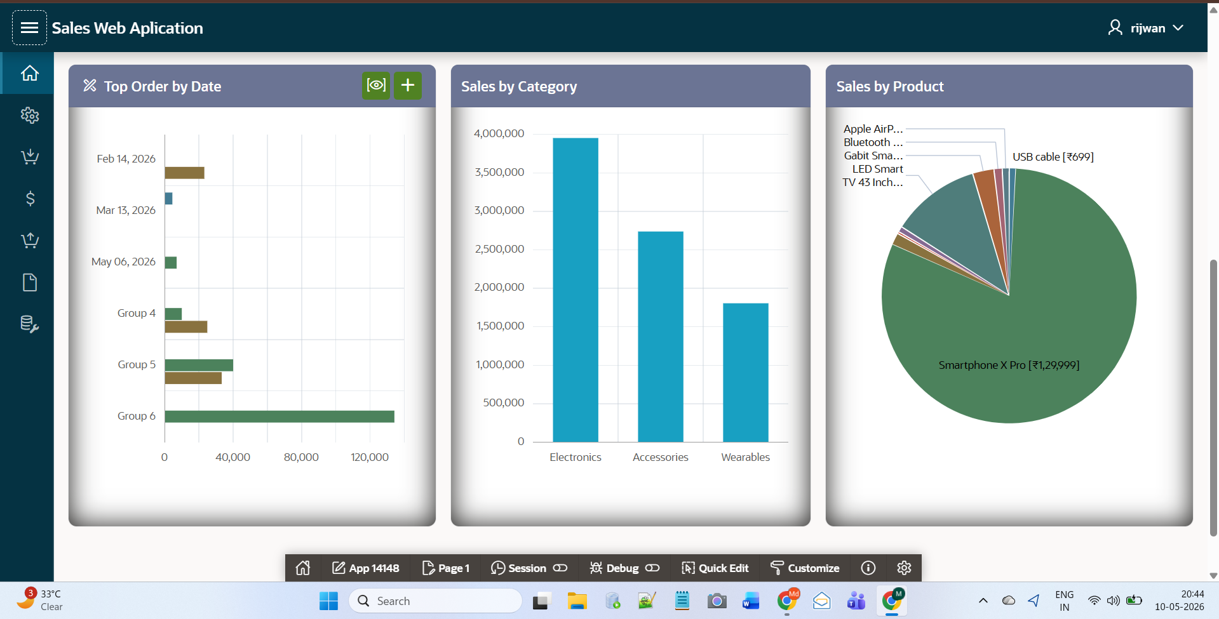Click the USB cable pie label

1053,157
